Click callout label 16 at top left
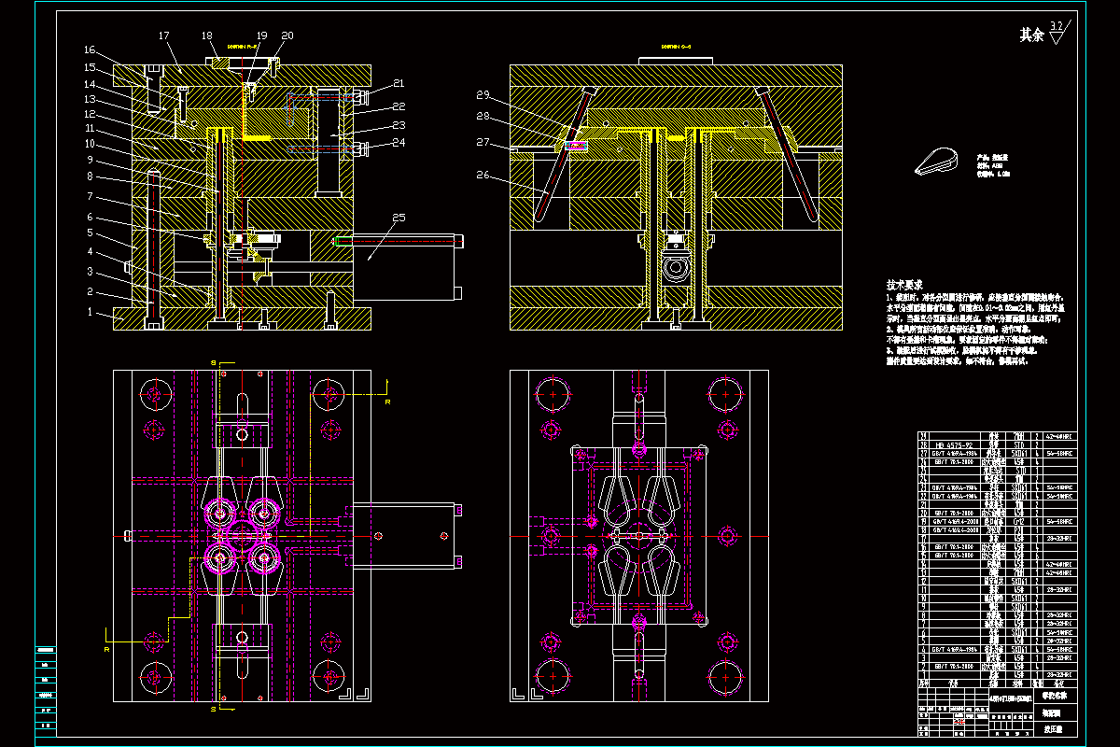 90,50
